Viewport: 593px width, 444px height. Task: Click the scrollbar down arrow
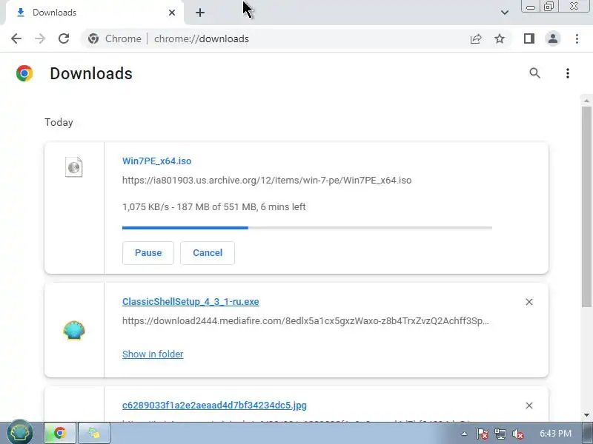(x=586, y=415)
